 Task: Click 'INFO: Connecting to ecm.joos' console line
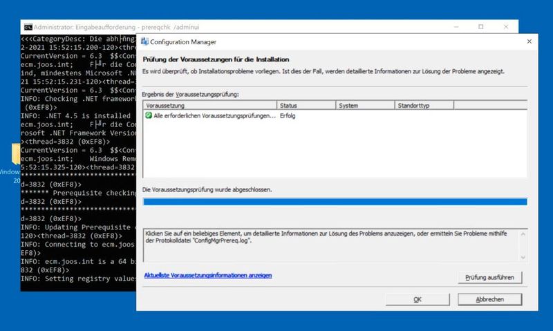coord(77,245)
